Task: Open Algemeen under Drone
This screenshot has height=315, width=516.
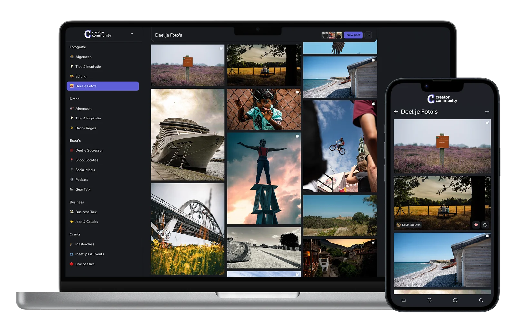Action: [103, 109]
